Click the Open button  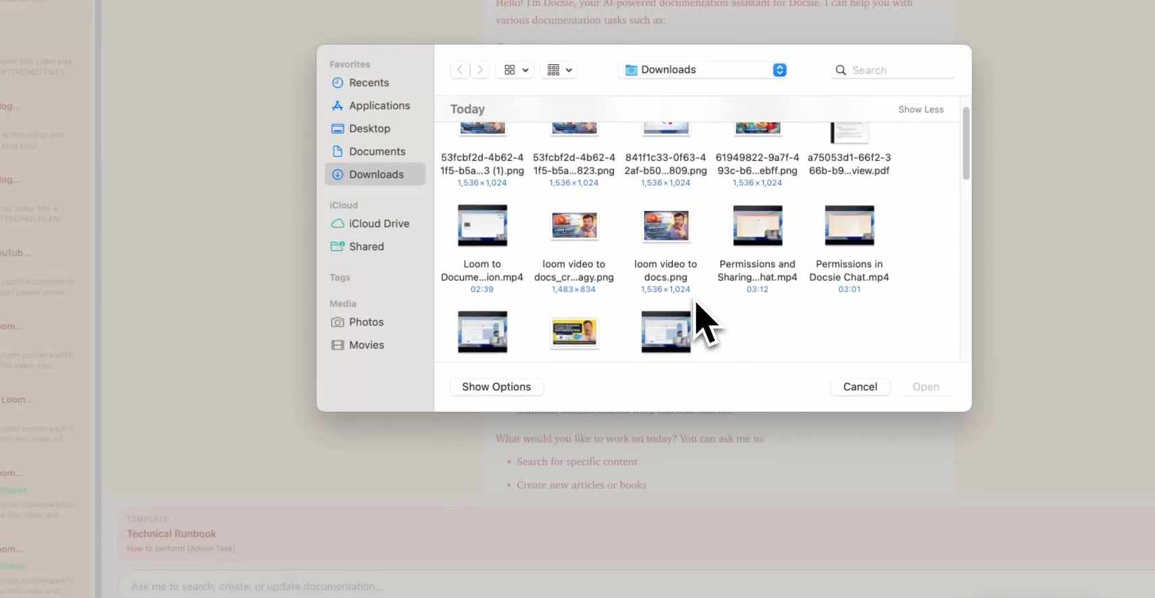(x=926, y=387)
